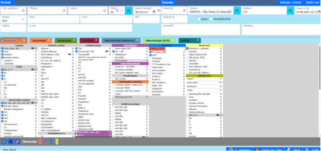The height and width of the screenshot is (151, 321).
Task: Click the R badge on the Biochemie tab
Action: [24, 40]
